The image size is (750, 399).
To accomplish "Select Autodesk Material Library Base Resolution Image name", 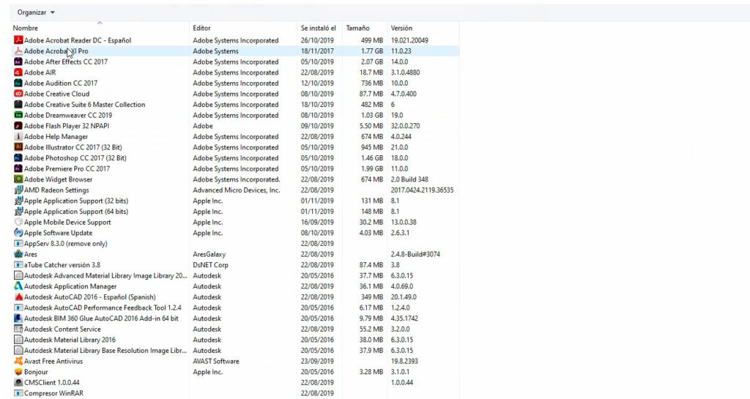I will tap(105, 351).
